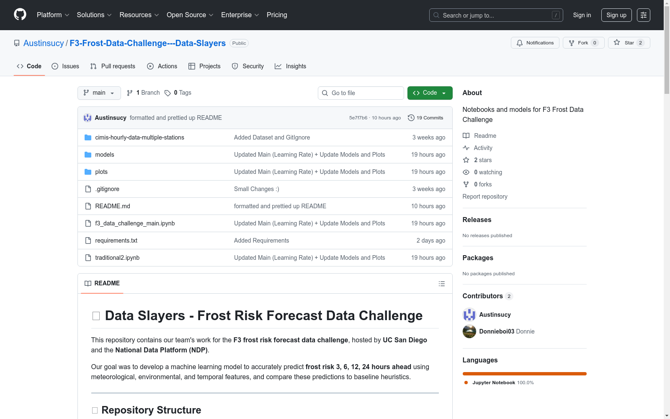
Task: Click the Search or jump to field
Action: tap(496, 15)
